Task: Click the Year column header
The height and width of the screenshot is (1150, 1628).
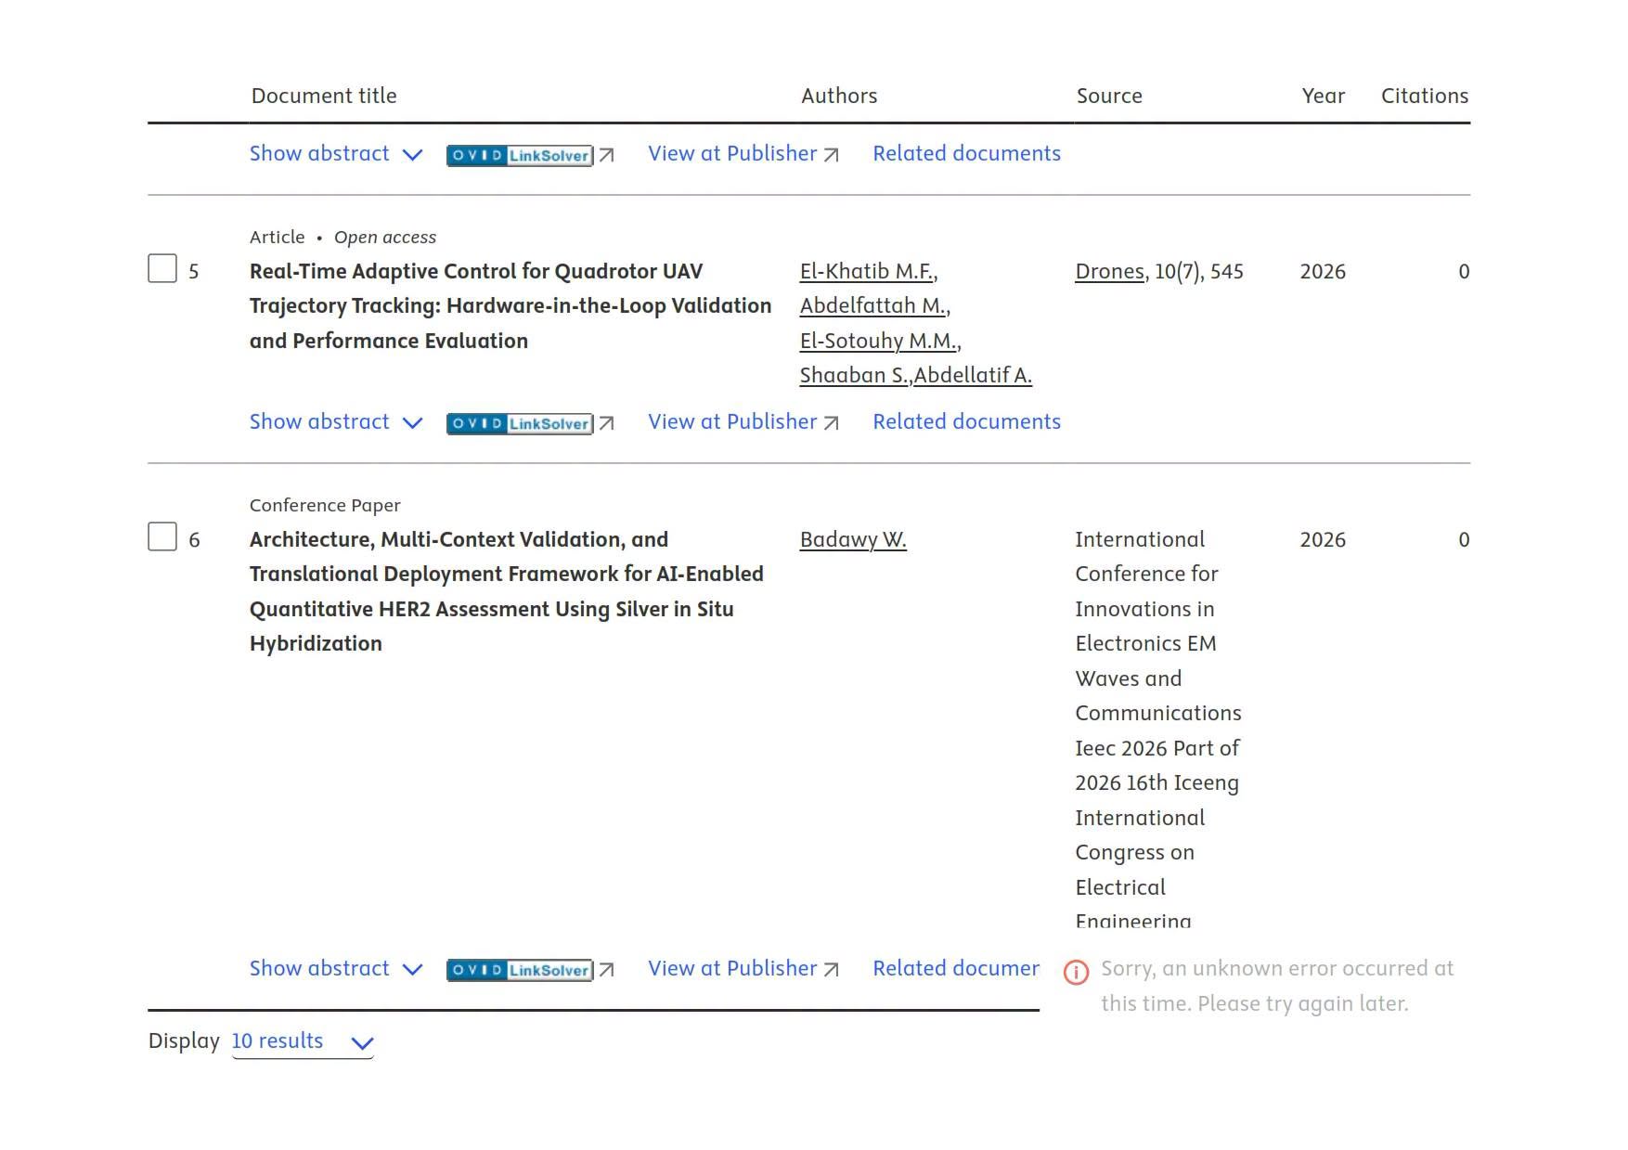Action: click(x=1323, y=97)
